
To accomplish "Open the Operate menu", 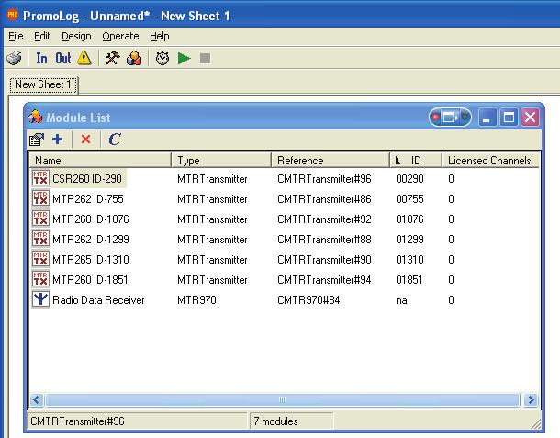I will coord(120,36).
